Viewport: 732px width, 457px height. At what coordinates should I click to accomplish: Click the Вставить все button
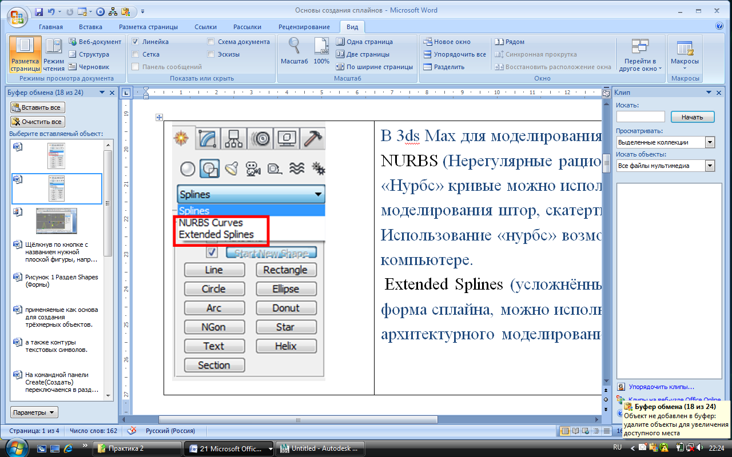[38, 107]
